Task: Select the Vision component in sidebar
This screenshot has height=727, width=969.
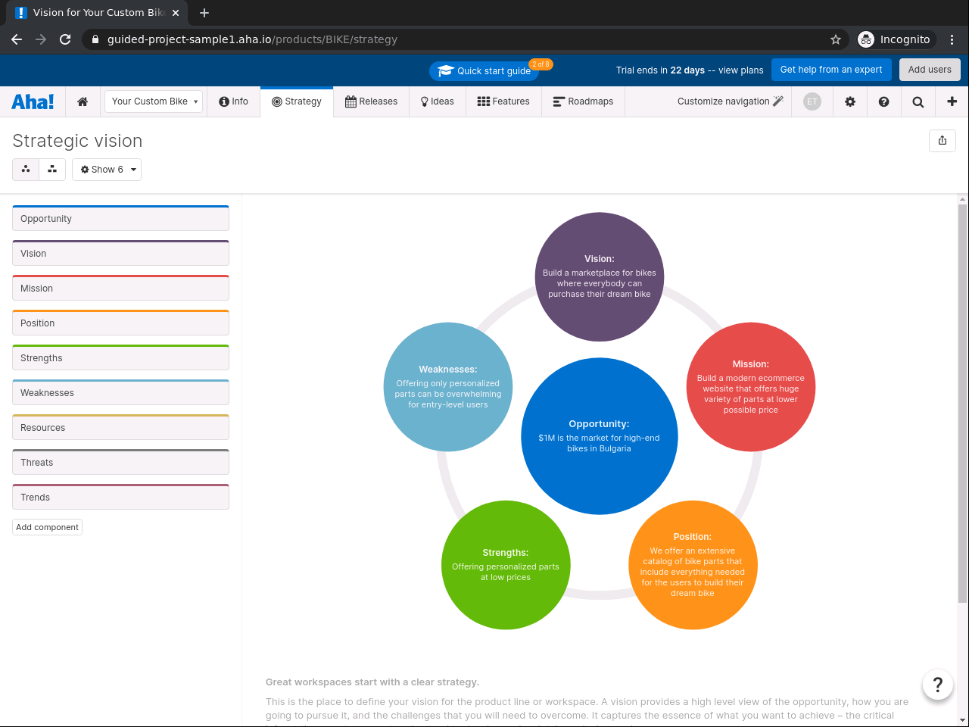Action: click(120, 253)
